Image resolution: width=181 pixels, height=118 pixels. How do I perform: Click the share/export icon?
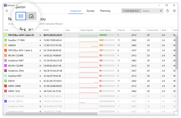pyautogui.click(x=168, y=11)
